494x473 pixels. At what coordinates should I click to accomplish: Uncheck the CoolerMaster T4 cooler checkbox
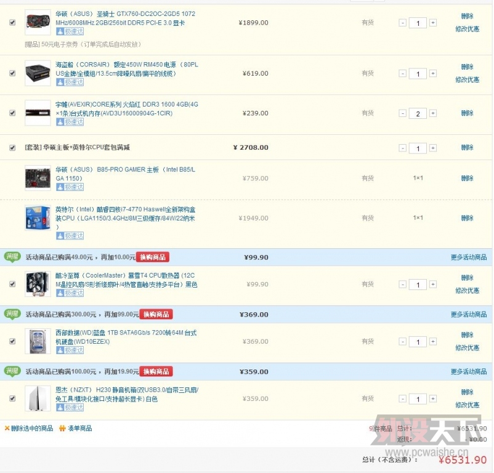point(12,284)
